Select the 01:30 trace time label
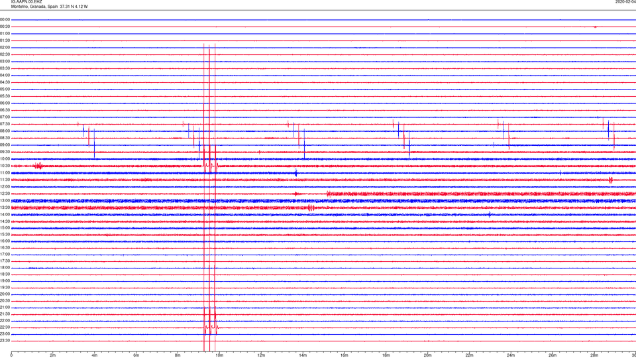 click(x=5, y=40)
